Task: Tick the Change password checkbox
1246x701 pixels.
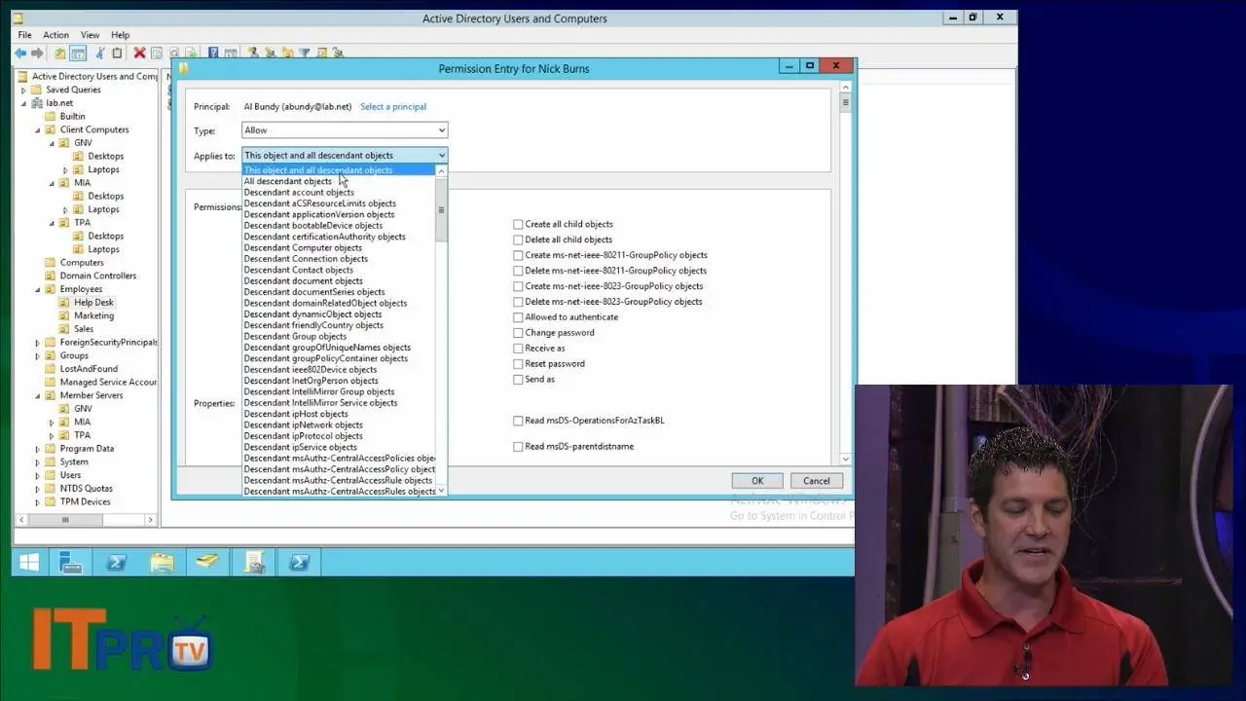Action: 518,333
